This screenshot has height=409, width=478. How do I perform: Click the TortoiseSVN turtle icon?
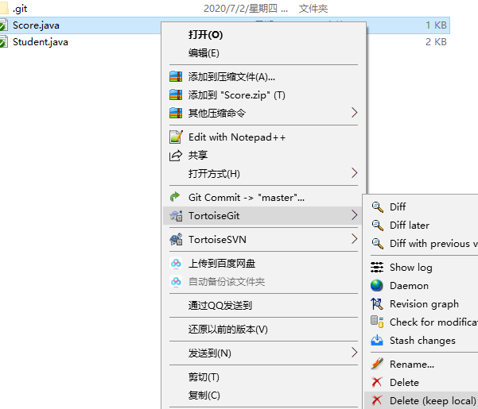176,239
